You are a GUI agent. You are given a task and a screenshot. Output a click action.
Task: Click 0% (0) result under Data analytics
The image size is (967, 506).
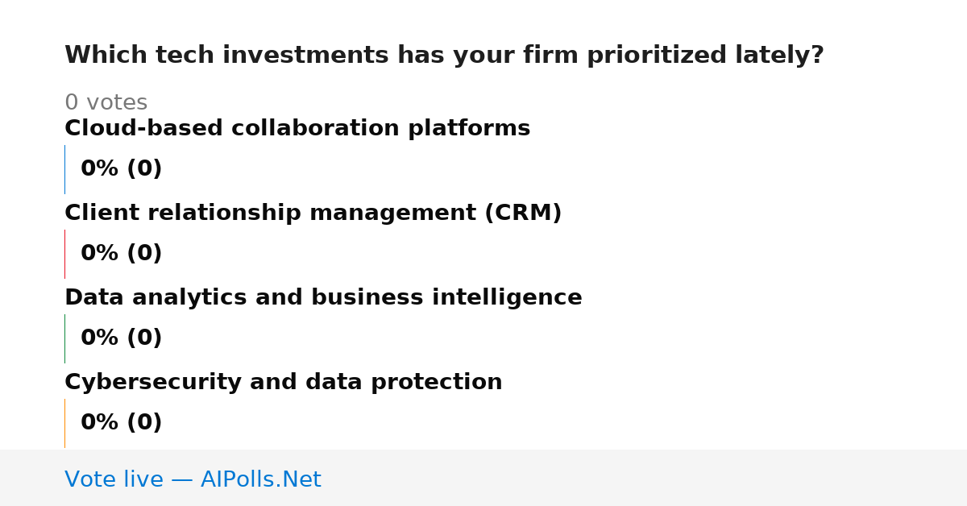(122, 338)
